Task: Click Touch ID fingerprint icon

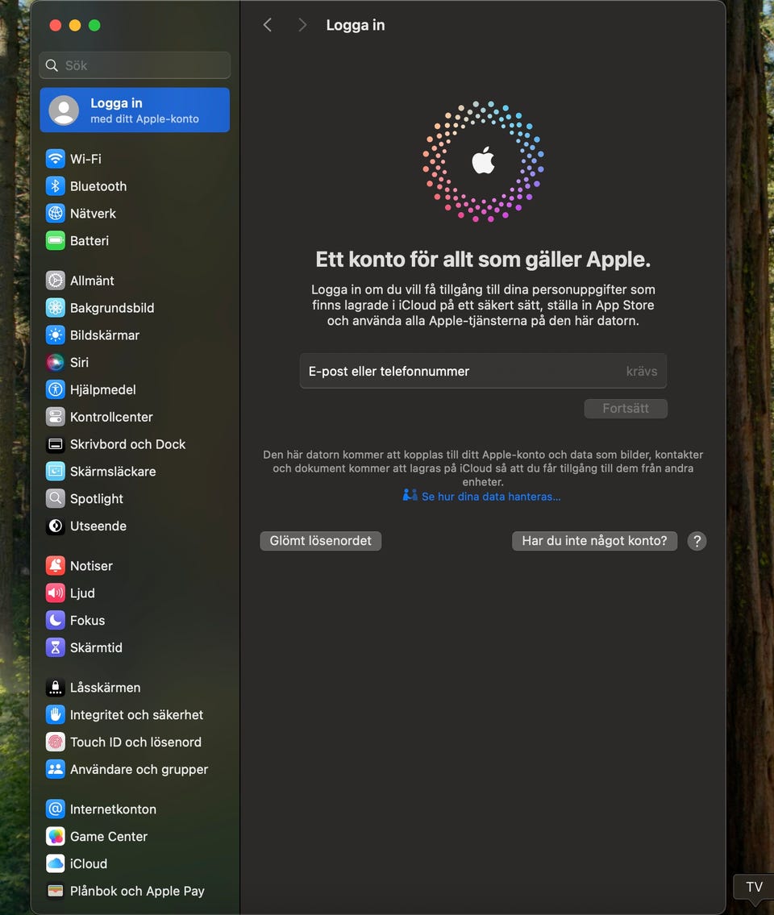Action: 56,742
